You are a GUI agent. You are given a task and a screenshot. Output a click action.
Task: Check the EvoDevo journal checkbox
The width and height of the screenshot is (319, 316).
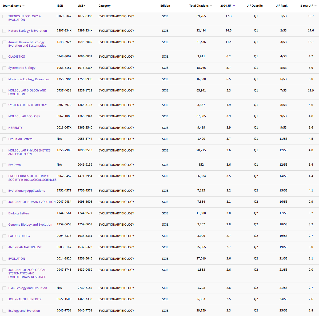pos(4,165)
